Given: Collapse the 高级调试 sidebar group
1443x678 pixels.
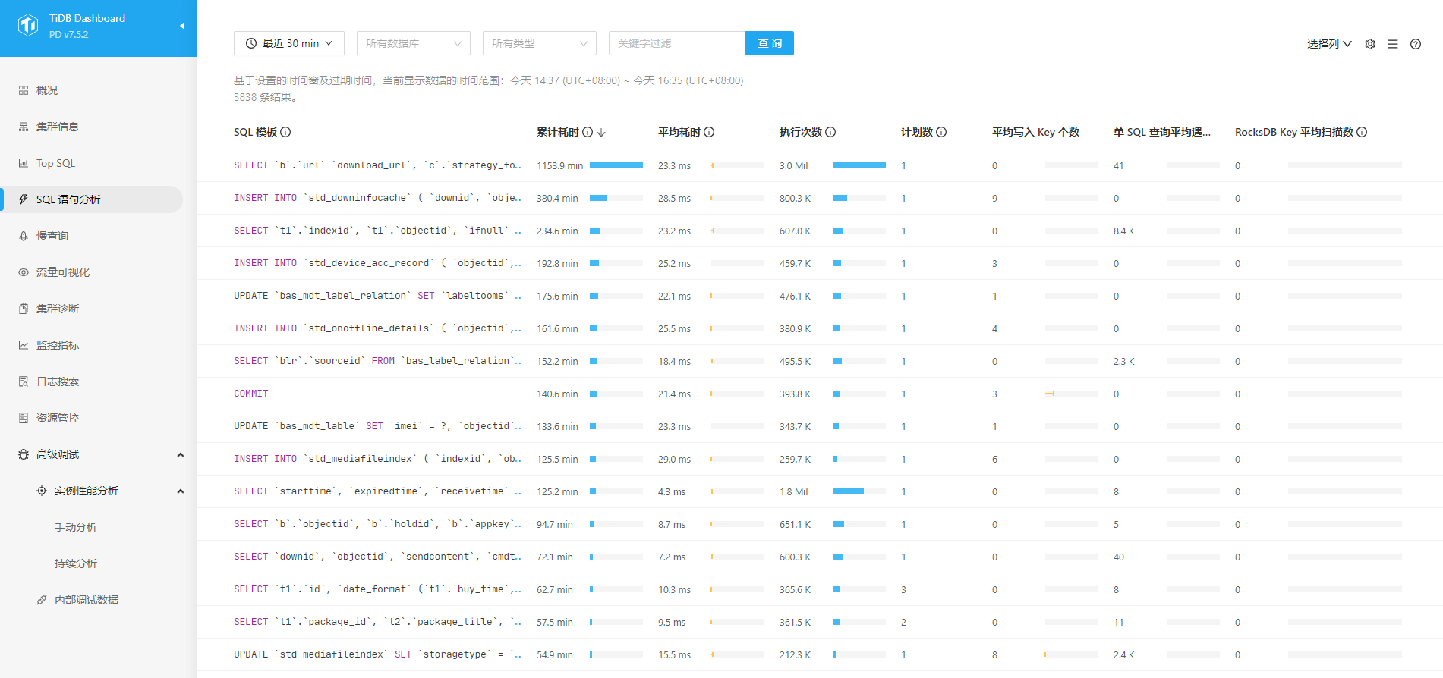Looking at the screenshot, I should click(180, 454).
